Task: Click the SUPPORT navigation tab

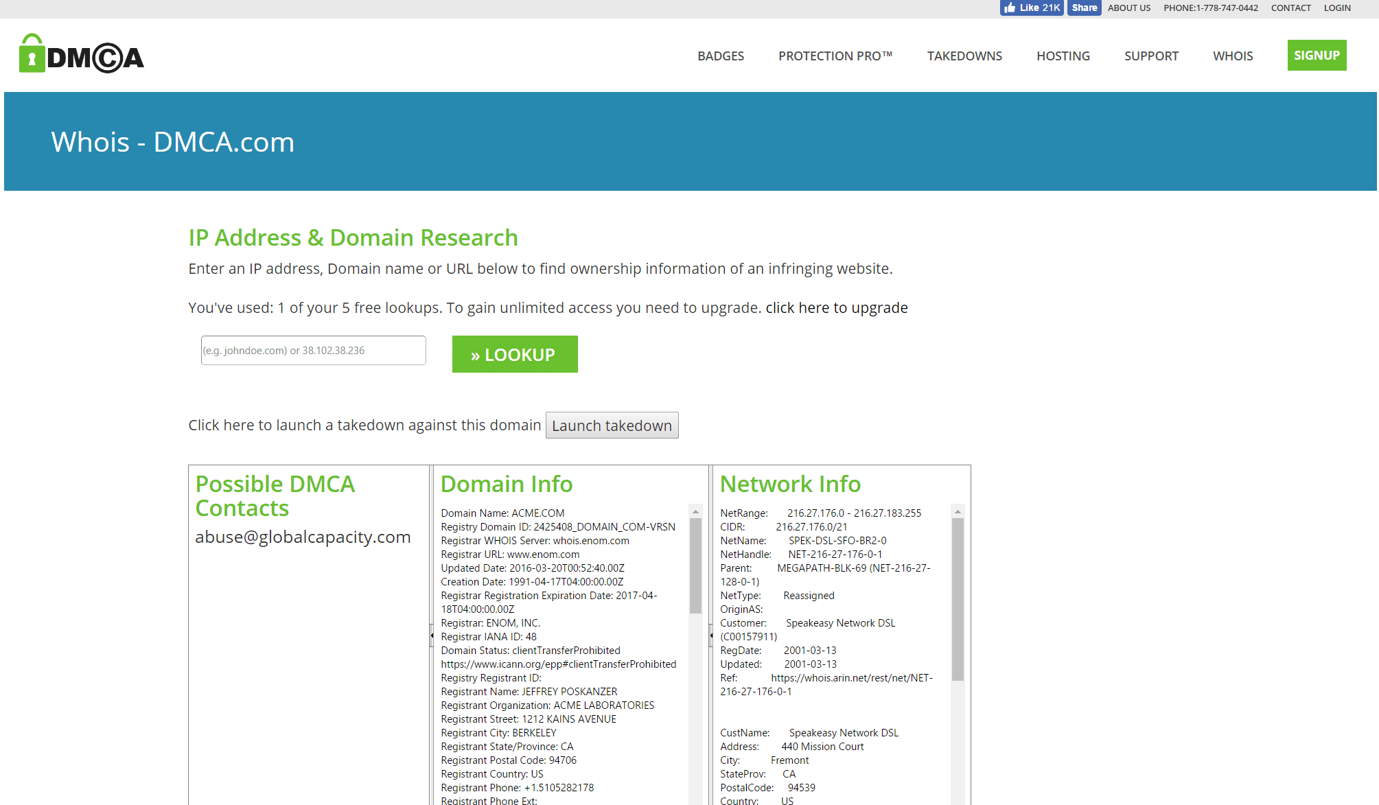Action: [1151, 55]
